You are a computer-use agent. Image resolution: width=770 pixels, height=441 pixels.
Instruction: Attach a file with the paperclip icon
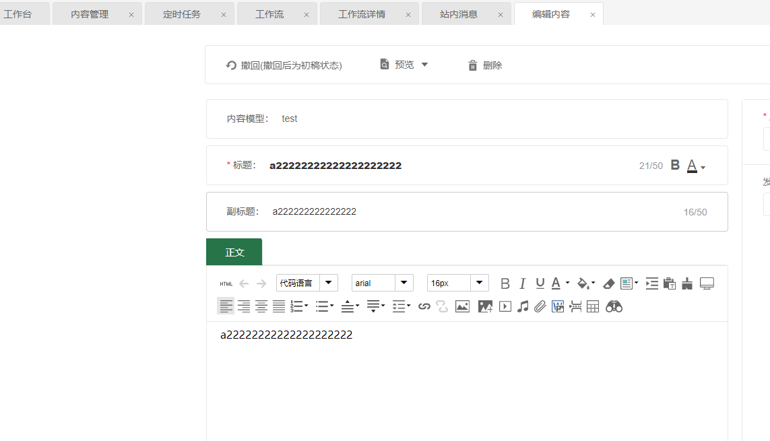pyautogui.click(x=540, y=306)
